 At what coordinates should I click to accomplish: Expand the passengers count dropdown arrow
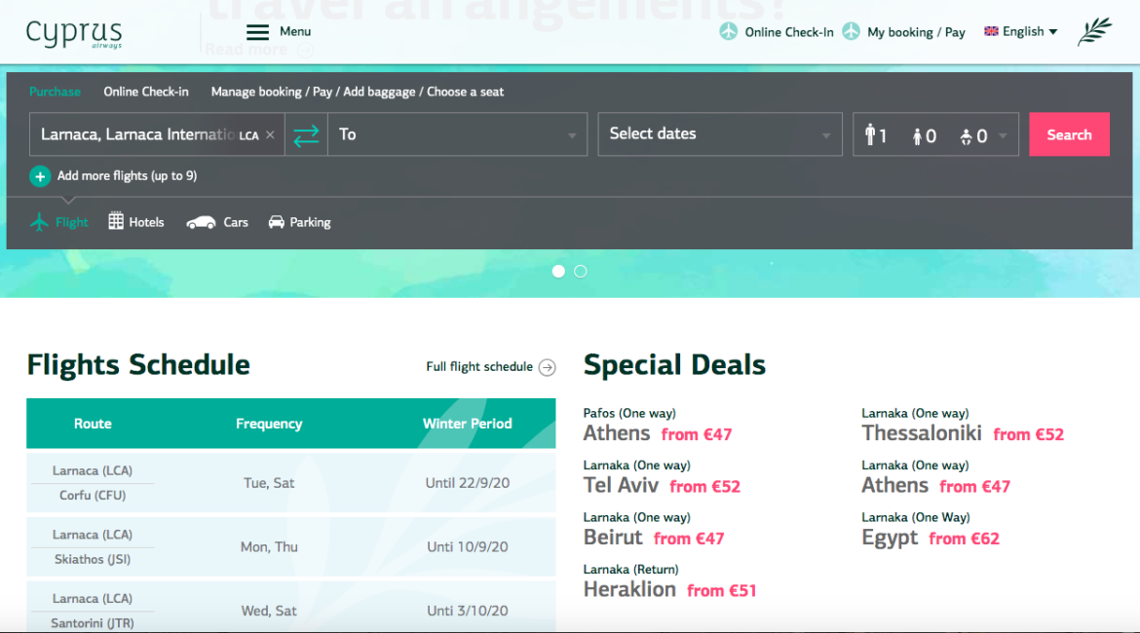coord(1004,136)
